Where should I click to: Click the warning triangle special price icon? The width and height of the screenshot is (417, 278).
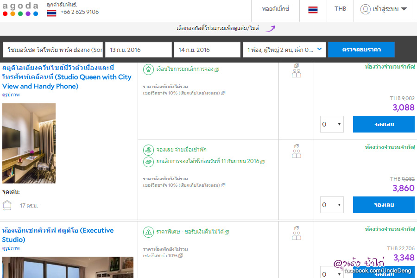click(x=148, y=231)
